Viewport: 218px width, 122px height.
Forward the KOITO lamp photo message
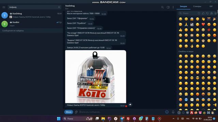click(x=130, y=105)
